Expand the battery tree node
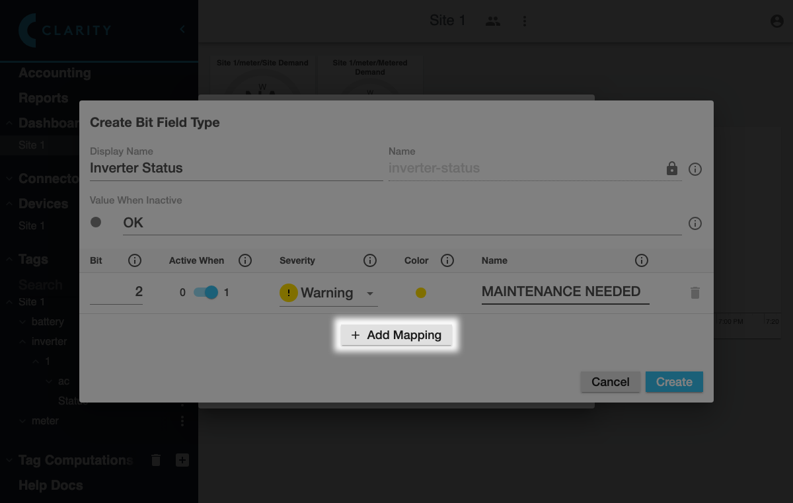 coord(22,322)
